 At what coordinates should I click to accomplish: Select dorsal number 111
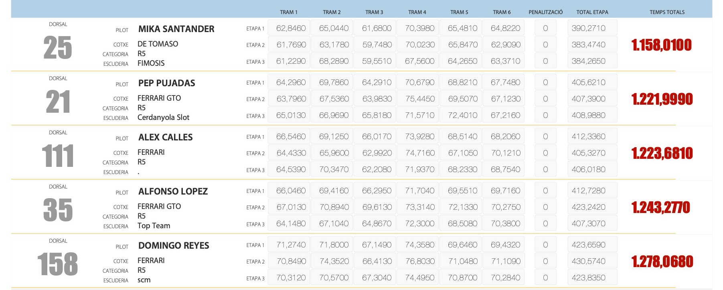point(58,156)
